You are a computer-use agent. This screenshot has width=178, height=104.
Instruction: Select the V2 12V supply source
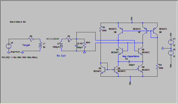171,53
